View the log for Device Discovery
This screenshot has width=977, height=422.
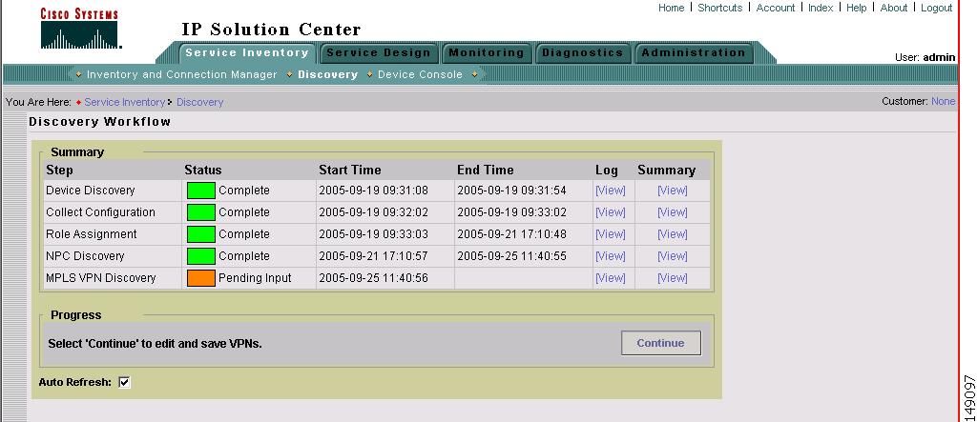tap(610, 191)
